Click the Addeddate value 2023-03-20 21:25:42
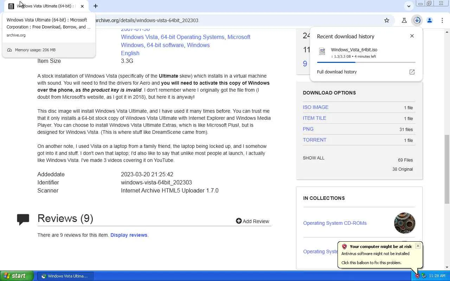450x281 pixels. pos(147,174)
